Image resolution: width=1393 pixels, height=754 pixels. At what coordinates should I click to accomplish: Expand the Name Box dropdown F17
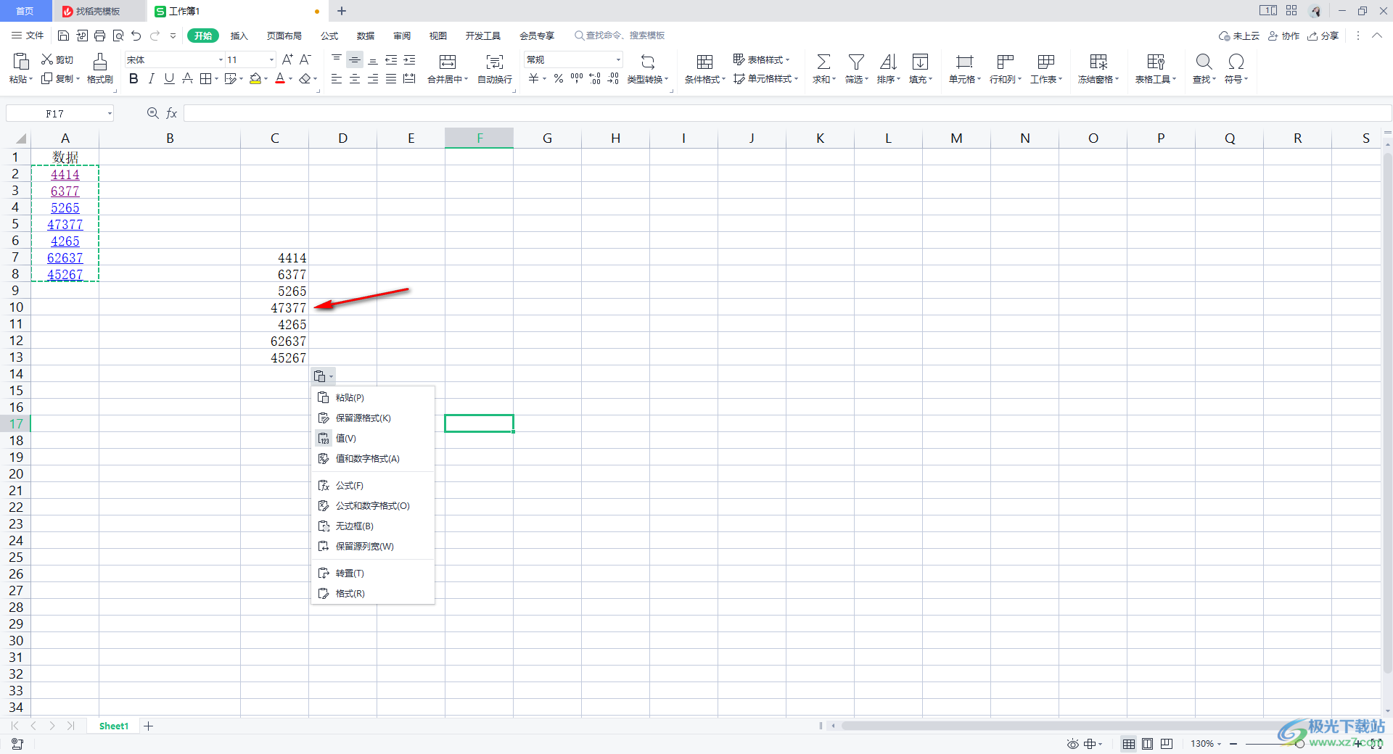click(110, 113)
